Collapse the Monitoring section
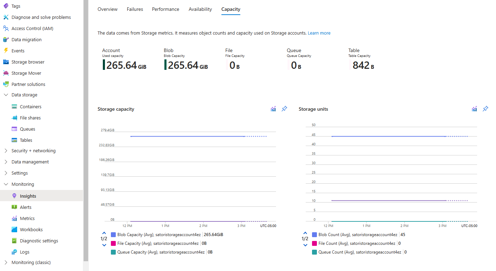Image resolution: width=496 pixels, height=271 pixels. pyautogui.click(x=6, y=184)
